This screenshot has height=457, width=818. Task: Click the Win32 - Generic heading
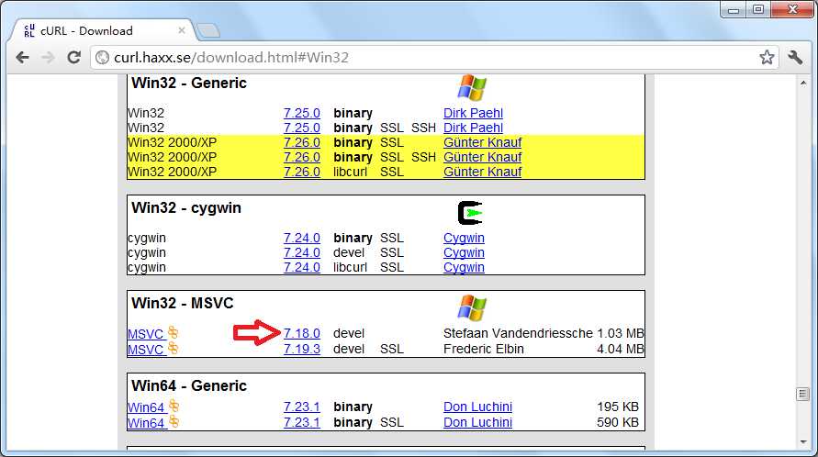tap(189, 83)
